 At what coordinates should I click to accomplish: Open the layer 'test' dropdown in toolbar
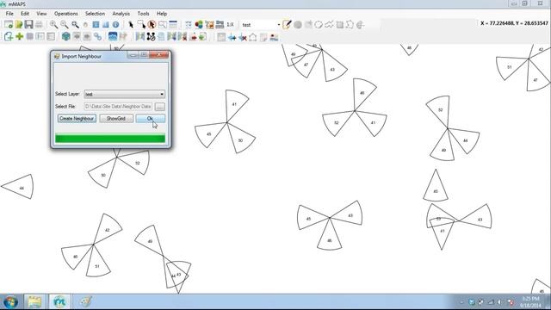pyautogui.click(x=279, y=25)
